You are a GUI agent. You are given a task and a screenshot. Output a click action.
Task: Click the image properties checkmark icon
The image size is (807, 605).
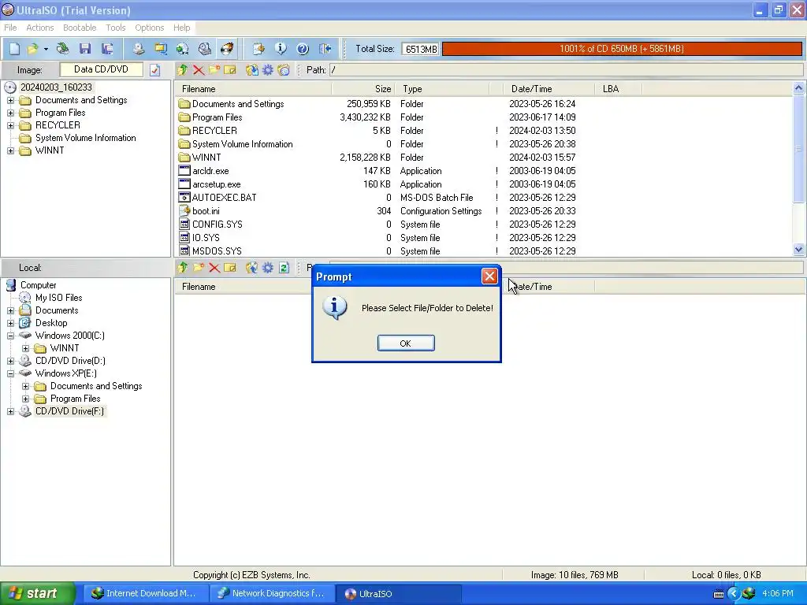[x=155, y=70]
